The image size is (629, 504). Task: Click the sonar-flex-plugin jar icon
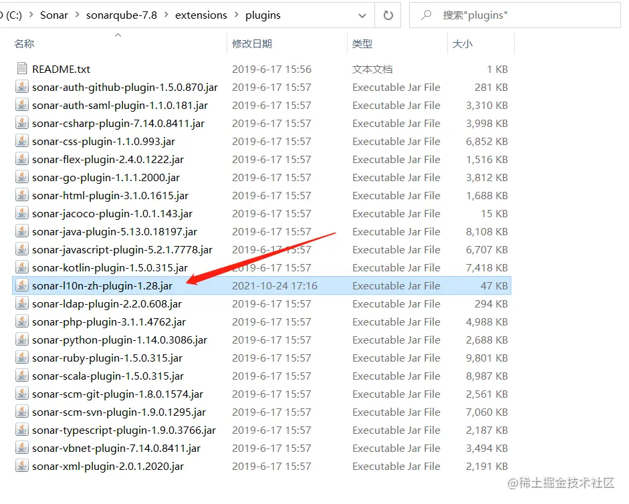22,159
